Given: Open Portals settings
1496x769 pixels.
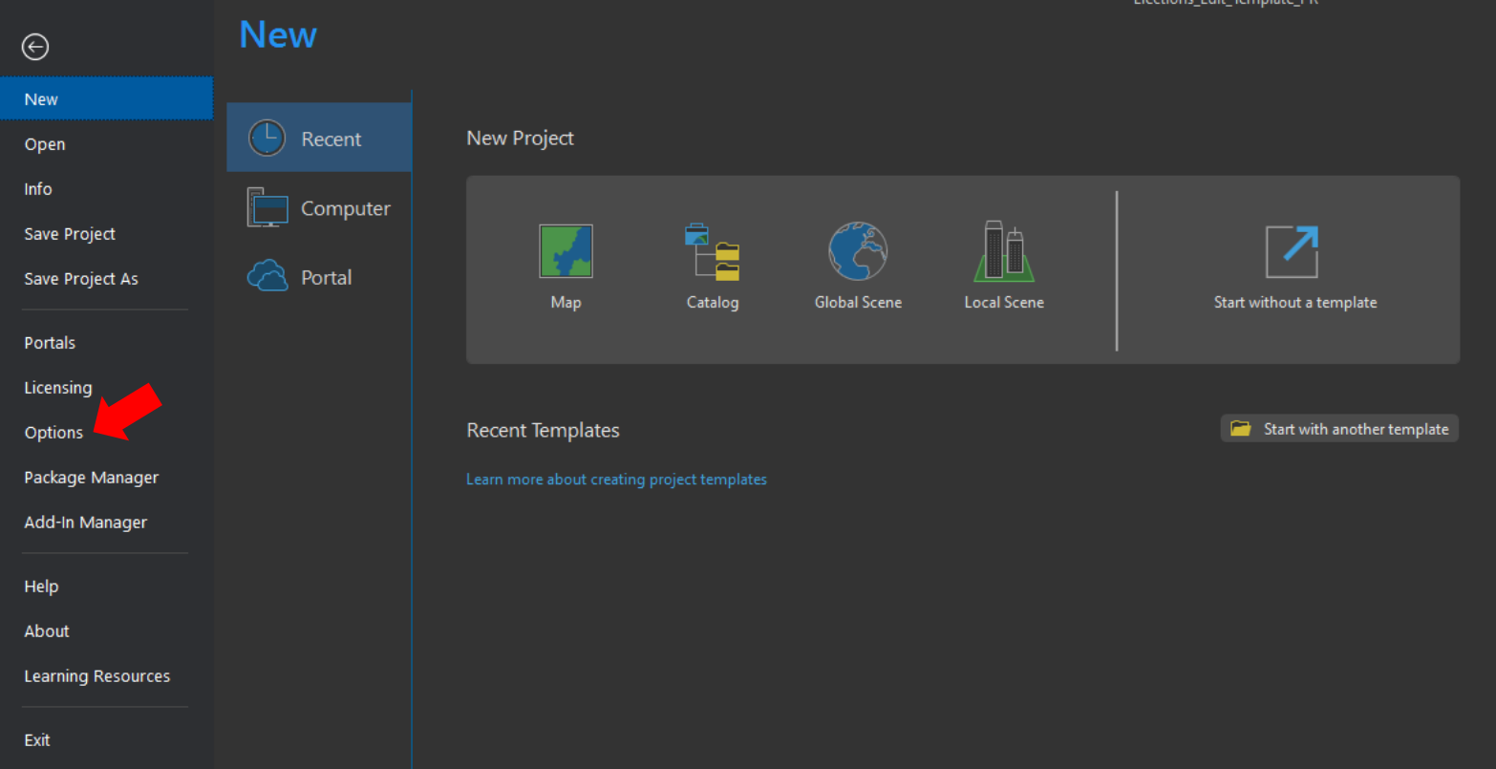Looking at the screenshot, I should [50, 343].
